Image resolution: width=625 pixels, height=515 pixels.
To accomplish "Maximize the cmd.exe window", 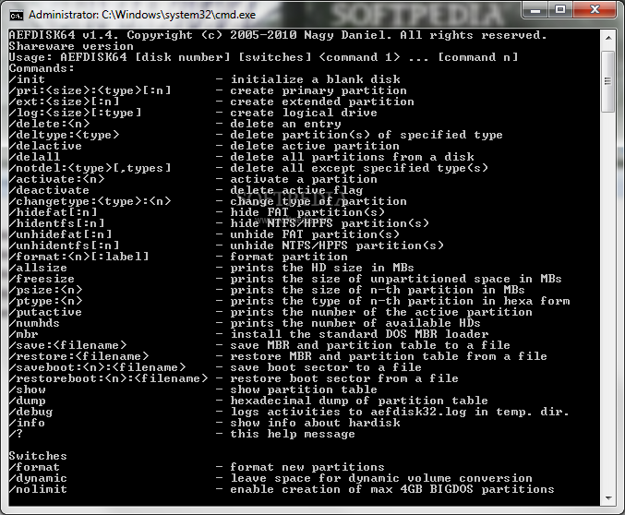I will tap(560, 9).
